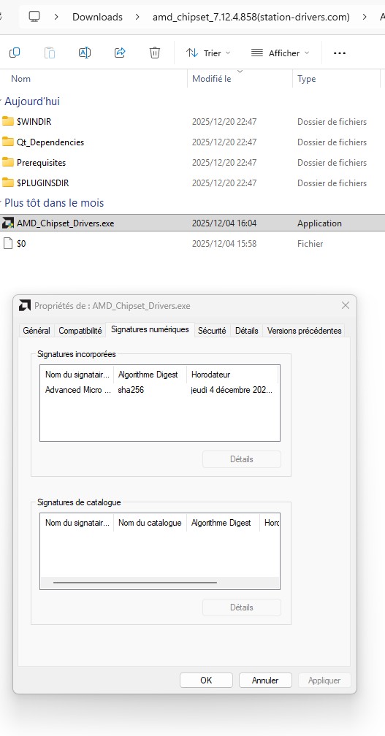Switch to the Général tab
Screen dimensions: 385x736
pyautogui.click(x=37, y=331)
